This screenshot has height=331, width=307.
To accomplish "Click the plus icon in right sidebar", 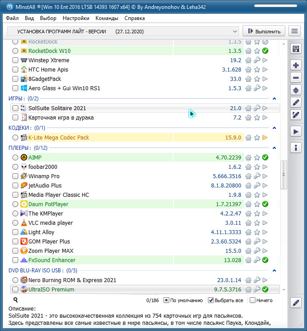I will coord(295,65).
